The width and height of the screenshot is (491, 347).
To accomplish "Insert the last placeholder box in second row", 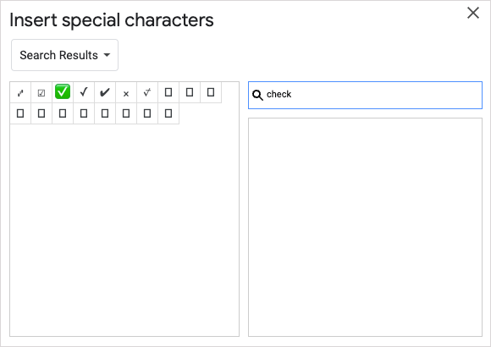I will coord(168,113).
